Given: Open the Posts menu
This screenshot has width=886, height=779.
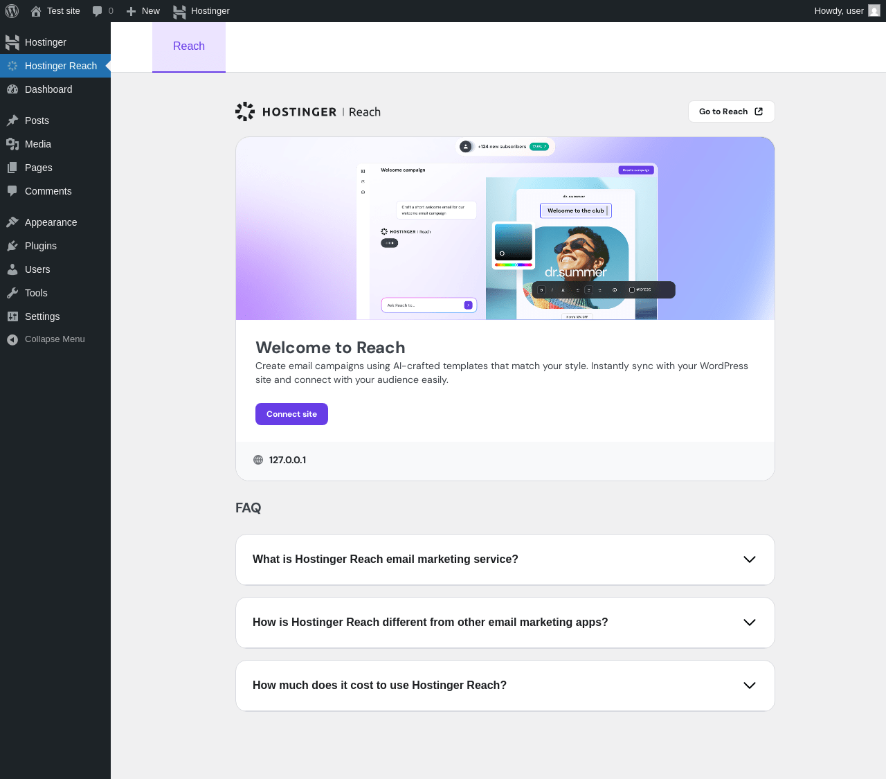Looking at the screenshot, I should click(55, 120).
